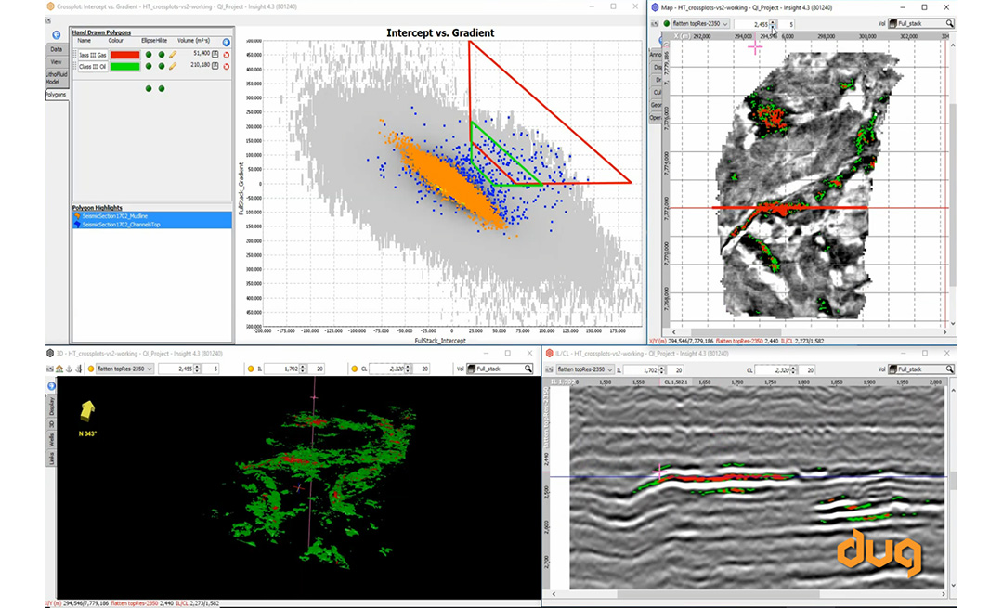Toggle the Hilite indicator for Class III Oil
This screenshot has width=1003, height=608.
(162, 66)
